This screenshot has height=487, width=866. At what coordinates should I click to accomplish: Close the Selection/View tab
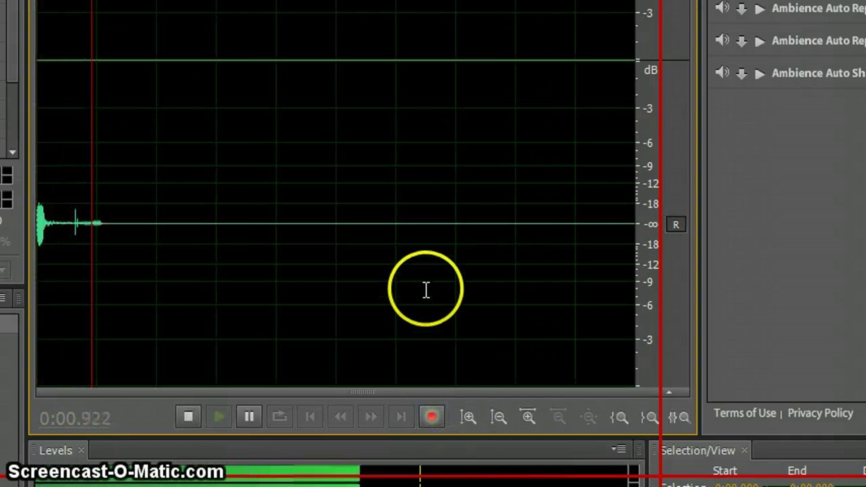point(744,450)
